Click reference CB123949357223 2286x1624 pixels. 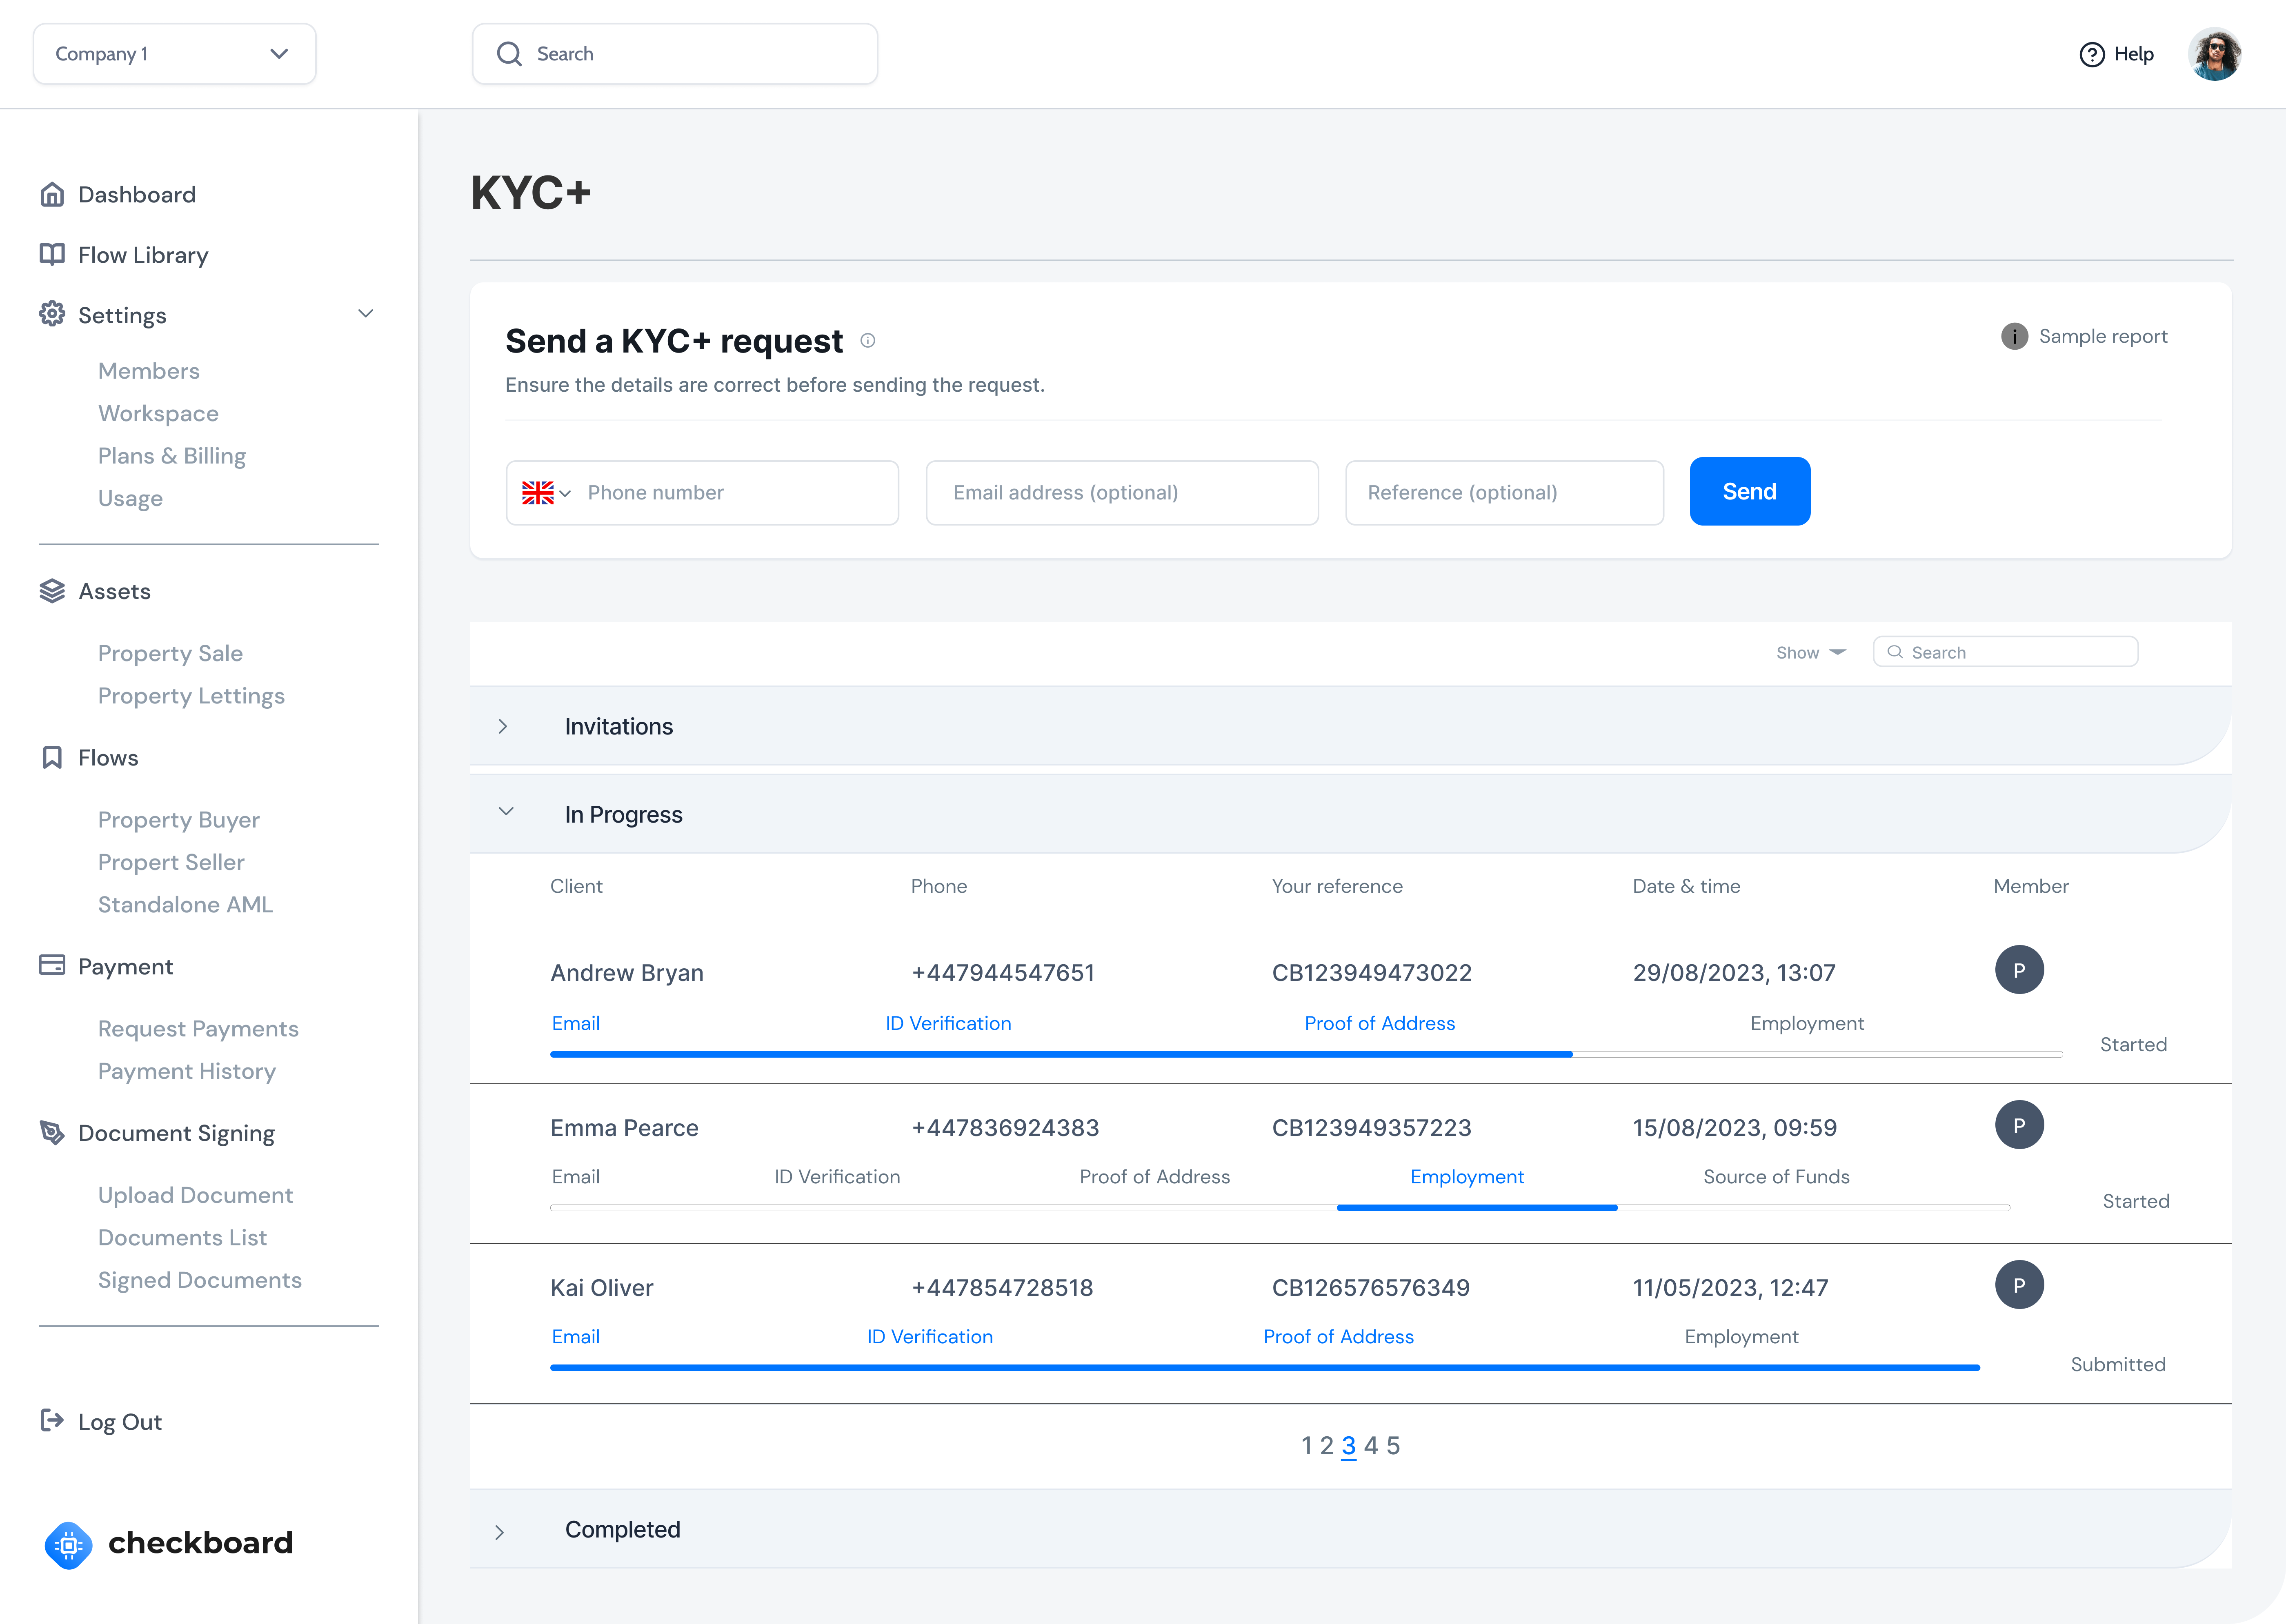1372,1127
